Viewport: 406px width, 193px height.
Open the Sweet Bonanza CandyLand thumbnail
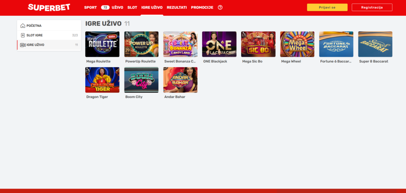tap(180, 44)
